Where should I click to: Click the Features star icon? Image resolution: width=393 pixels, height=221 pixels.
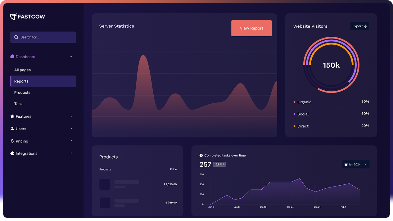point(12,116)
